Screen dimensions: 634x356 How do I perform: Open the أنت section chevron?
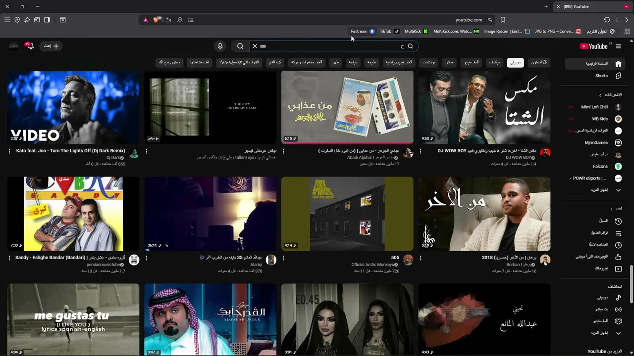[611, 209]
